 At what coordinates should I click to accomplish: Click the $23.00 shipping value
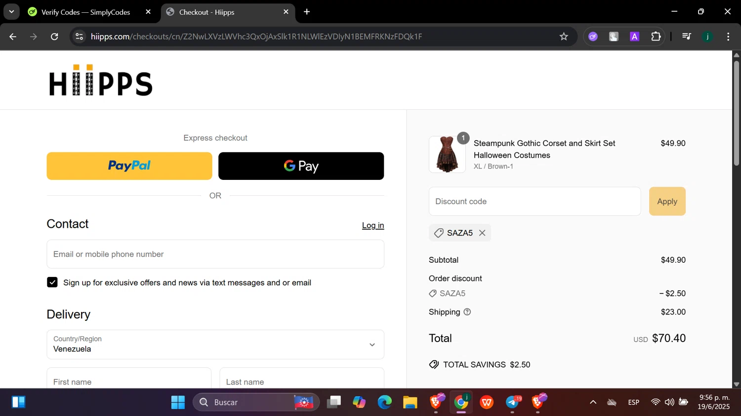673,312
